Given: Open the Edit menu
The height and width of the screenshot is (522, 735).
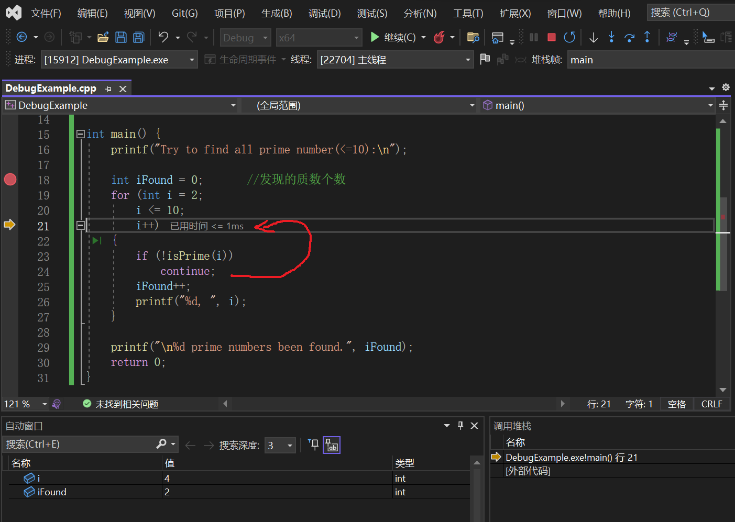Looking at the screenshot, I should click(92, 13).
